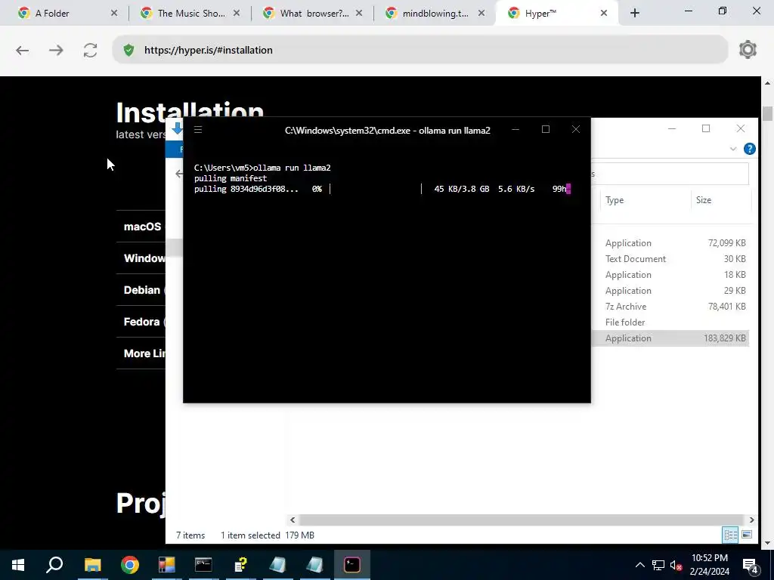Image resolution: width=774 pixels, height=580 pixels.
Task: Reload the hyper.is page
Action: tap(91, 51)
